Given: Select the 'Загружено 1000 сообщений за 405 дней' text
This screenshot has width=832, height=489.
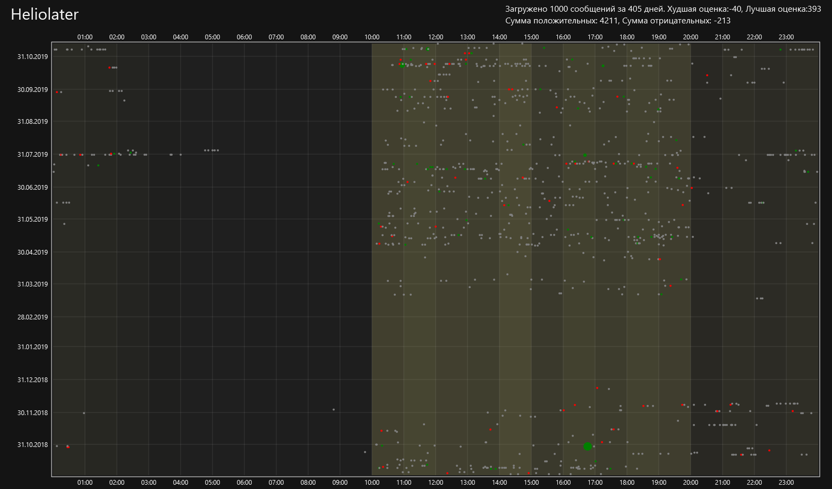Looking at the screenshot, I should [x=584, y=9].
